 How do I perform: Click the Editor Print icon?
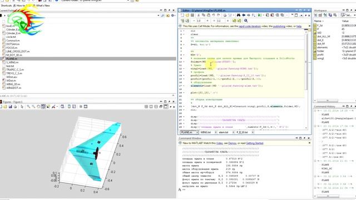pos(225,15)
